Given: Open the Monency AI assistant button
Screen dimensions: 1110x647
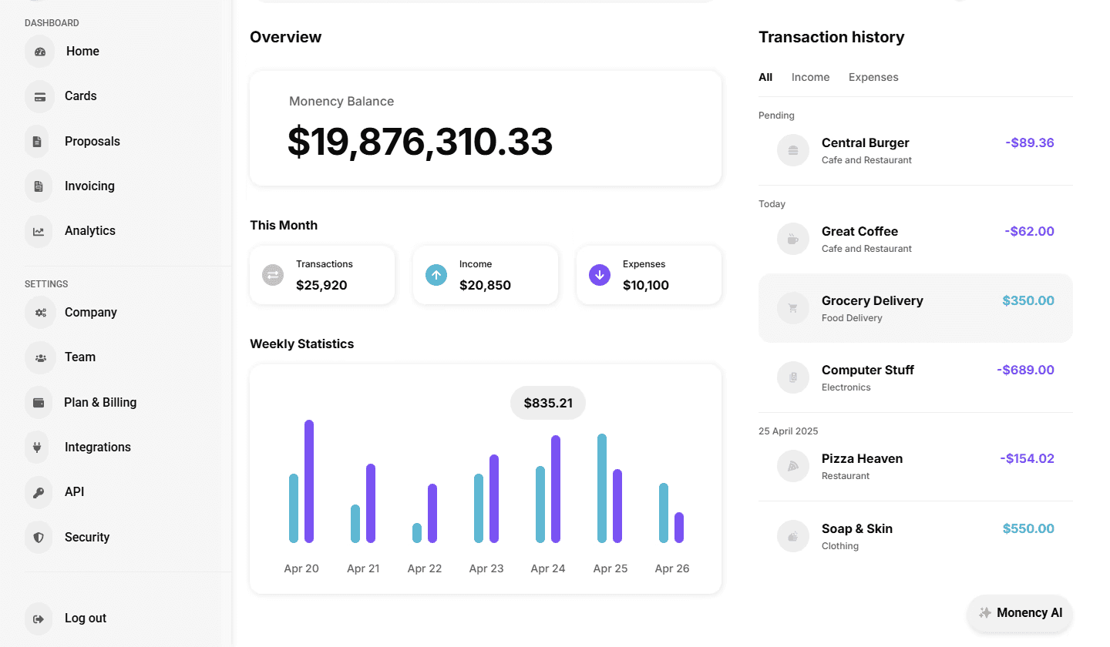Looking at the screenshot, I should pos(1020,613).
